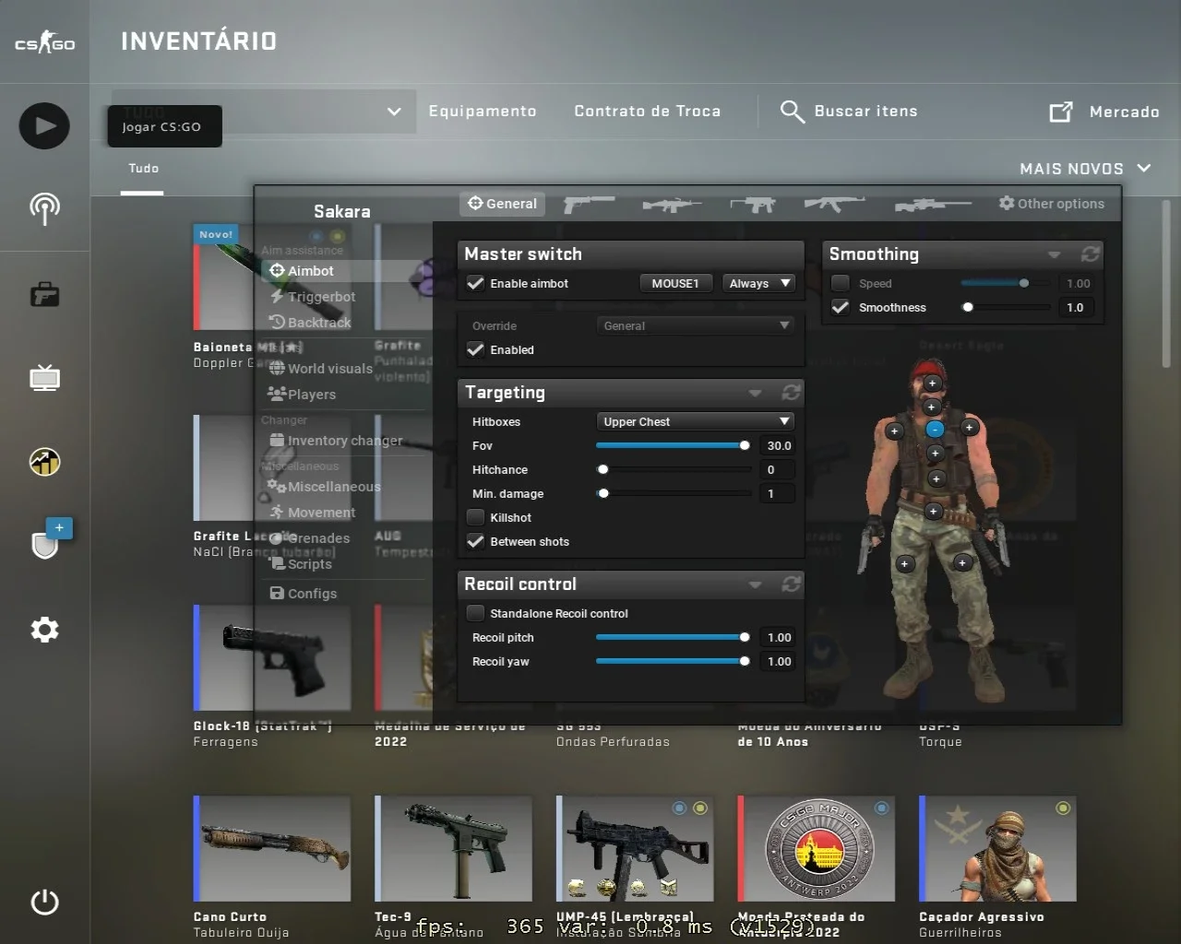Open the Other options tab

(1052, 204)
